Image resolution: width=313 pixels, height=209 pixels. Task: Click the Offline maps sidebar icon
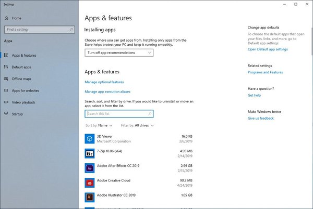coord(6,79)
